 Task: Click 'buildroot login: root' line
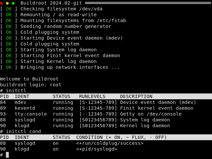click(x=31, y=85)
